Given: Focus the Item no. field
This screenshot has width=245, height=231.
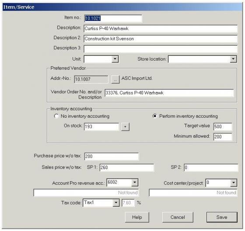Looking at the screenshot, I should click(x=113, y=18).
